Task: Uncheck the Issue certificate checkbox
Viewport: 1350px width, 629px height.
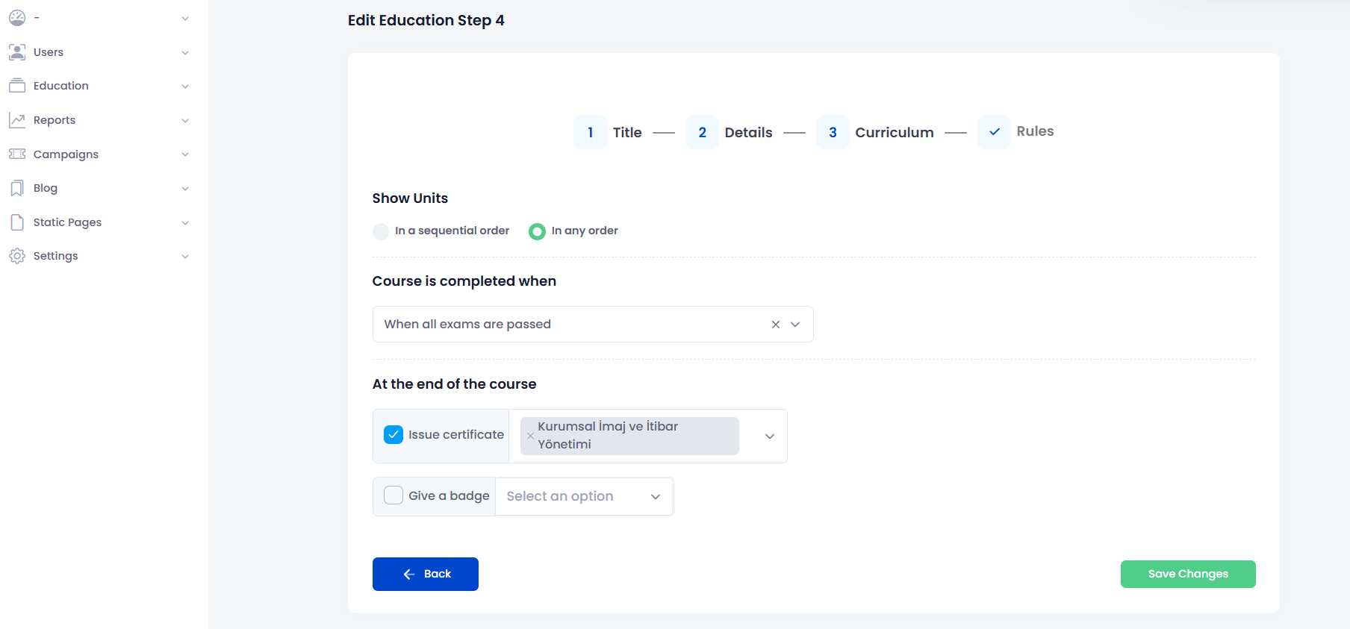Action: [x=394, y=434]
